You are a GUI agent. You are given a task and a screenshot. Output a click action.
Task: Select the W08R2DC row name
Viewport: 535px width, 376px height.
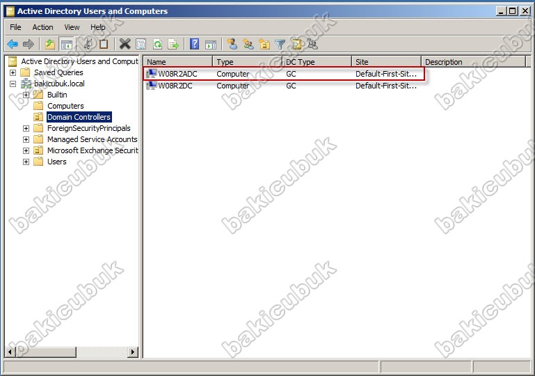click(x=175, y=86)
